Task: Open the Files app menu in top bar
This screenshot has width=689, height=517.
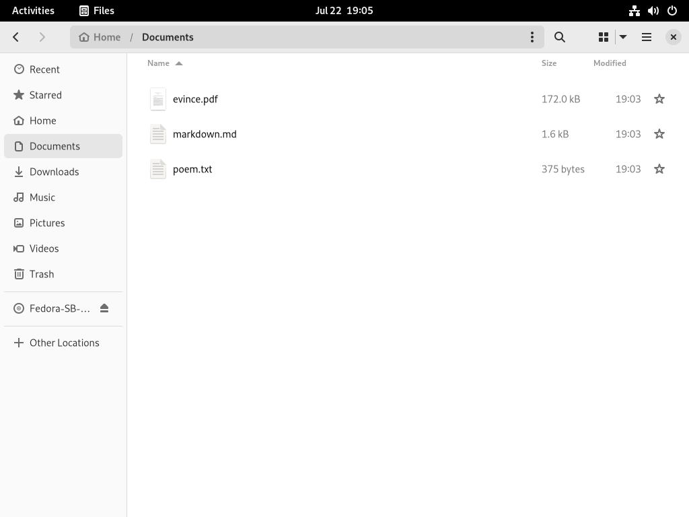Action: tap(97, 11)
